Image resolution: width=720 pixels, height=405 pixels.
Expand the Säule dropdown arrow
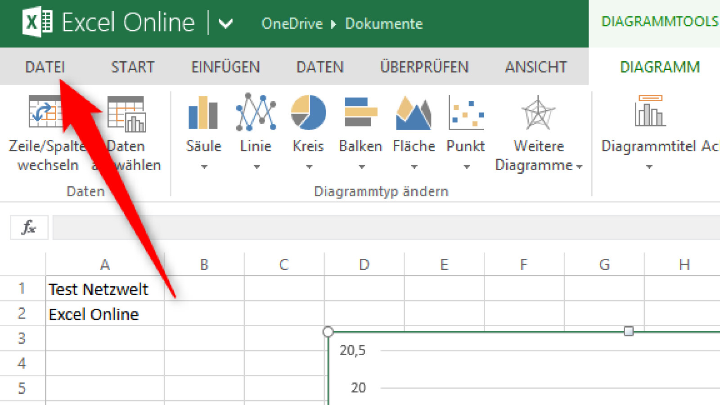click(204, 167)
